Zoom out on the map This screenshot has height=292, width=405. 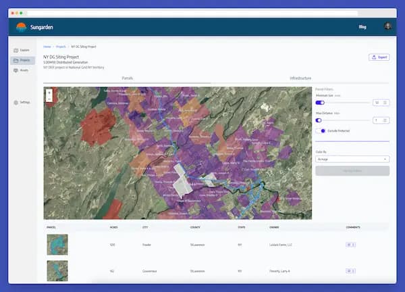click(49, 99)
